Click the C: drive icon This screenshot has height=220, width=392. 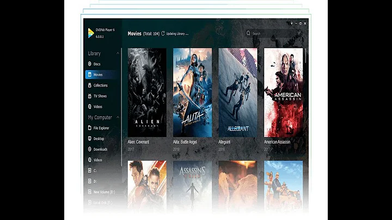[x=89, y=170]
